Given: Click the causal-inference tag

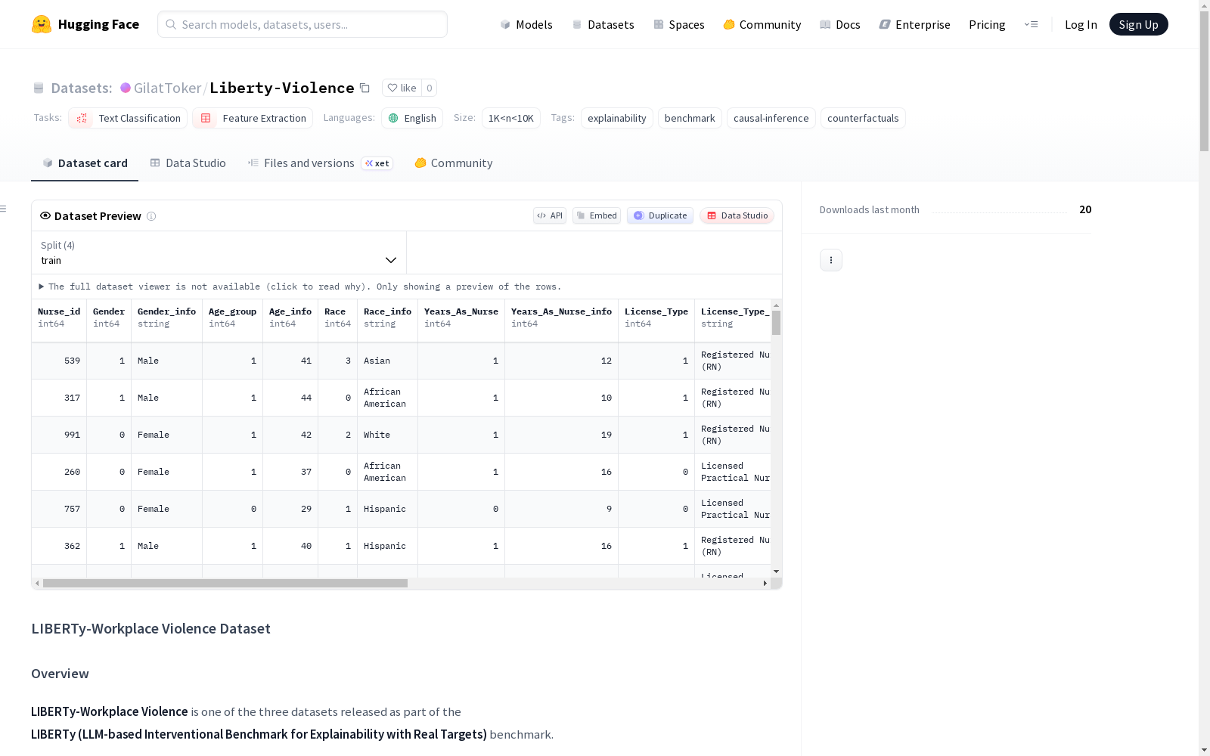Looking at the screenshot, I should (x=771, y=118).
